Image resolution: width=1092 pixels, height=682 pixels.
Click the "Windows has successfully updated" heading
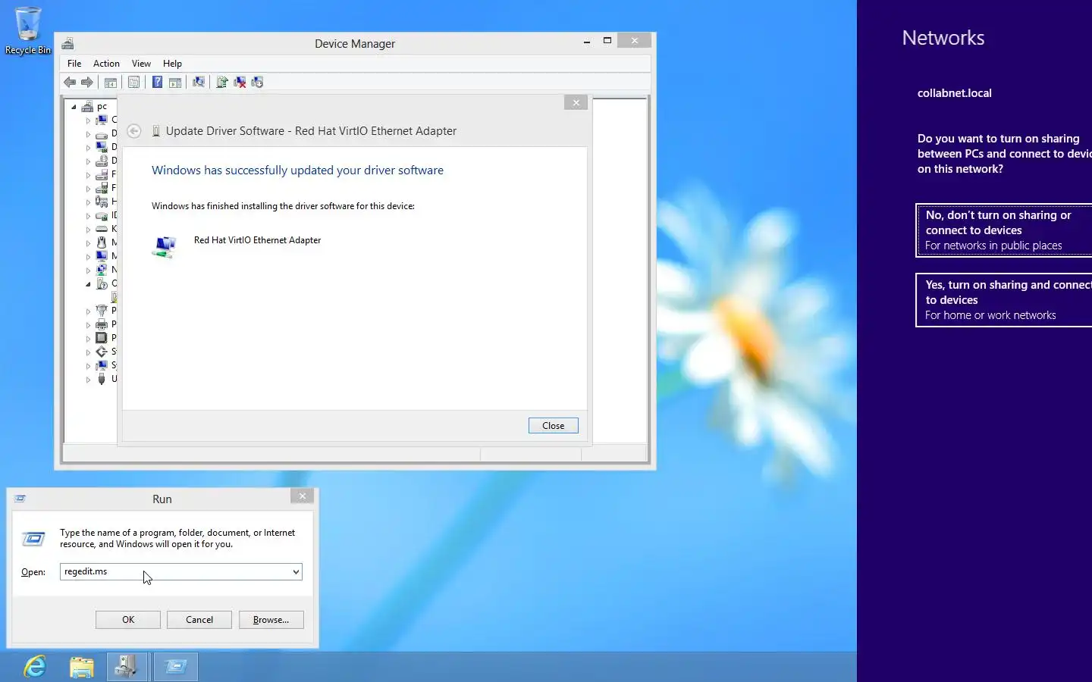coord(297,170)
